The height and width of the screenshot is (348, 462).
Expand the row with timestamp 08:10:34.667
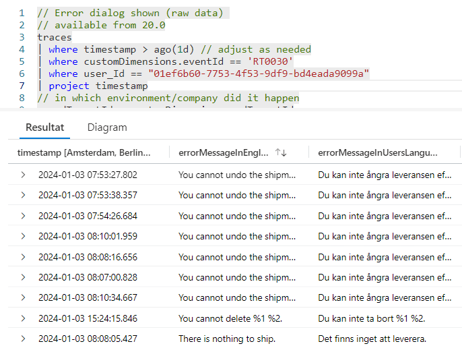pyautogui.click(x=24, y=297)
